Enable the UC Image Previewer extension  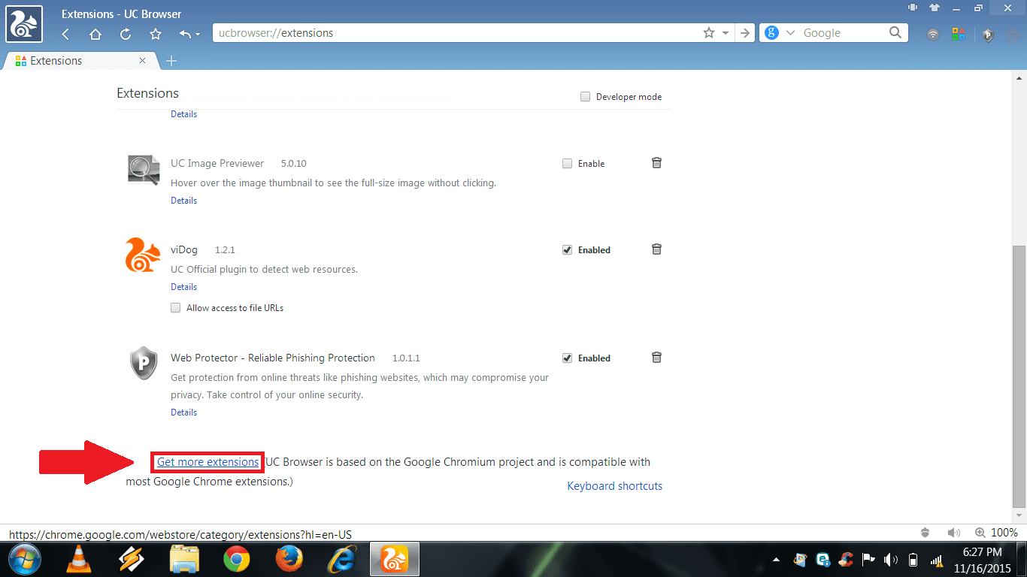tap(568, 164)
